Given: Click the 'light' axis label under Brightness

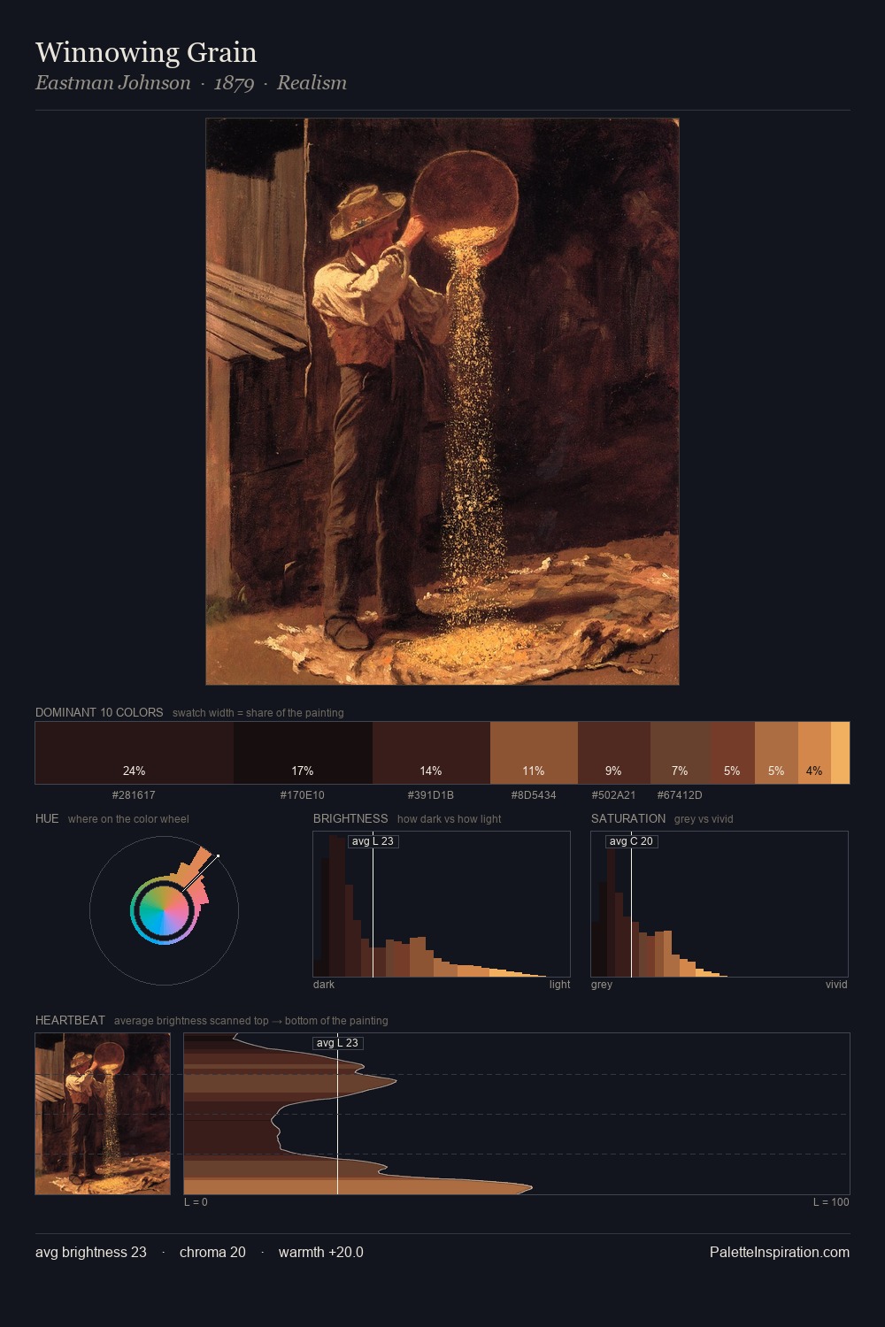Looking at the screenshot, I should coord(559,985).
